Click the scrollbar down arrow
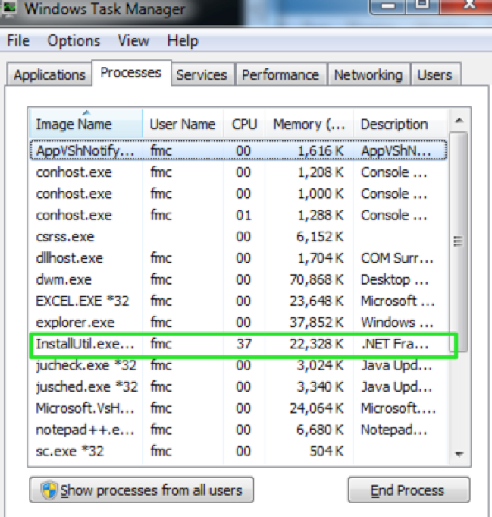Viewport: 492px width, 517px height. [x=458, y=453]
